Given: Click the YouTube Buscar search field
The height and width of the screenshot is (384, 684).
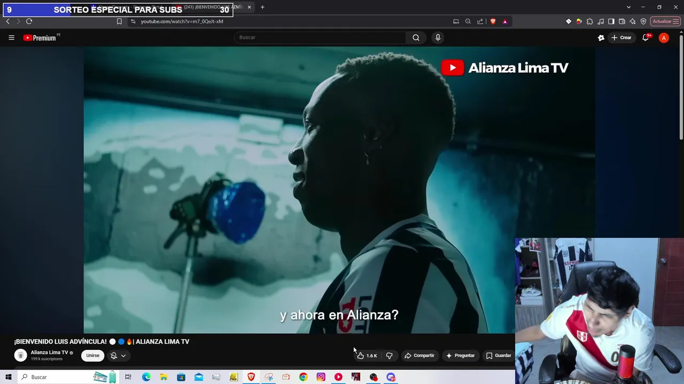Looking at the screenshot, I should (320, 37).
